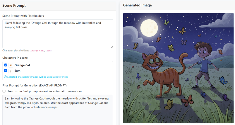
Task: Click the 'Use custom final prompt' label text
Action: tap(44, 91)
